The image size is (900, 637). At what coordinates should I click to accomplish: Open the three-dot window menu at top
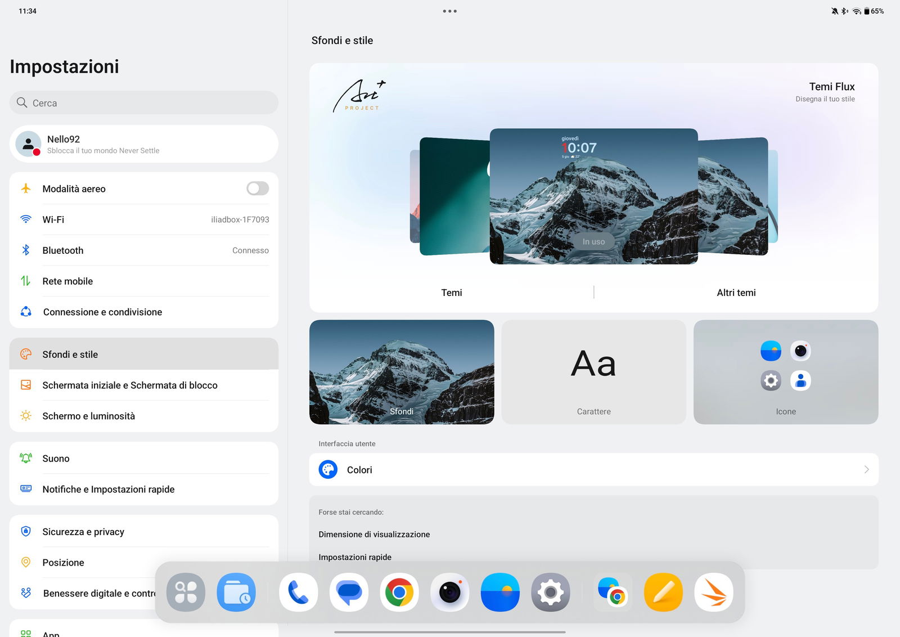(449, 11)
